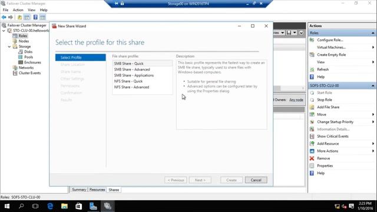The image size is (377, 212).
Task: Switch to the Resources tab
Action: (x=97, y=190)
